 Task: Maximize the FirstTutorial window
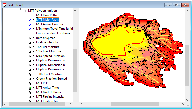[177, 5]
